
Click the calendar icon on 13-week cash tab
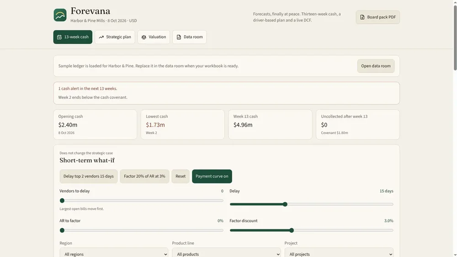point(59,37)
